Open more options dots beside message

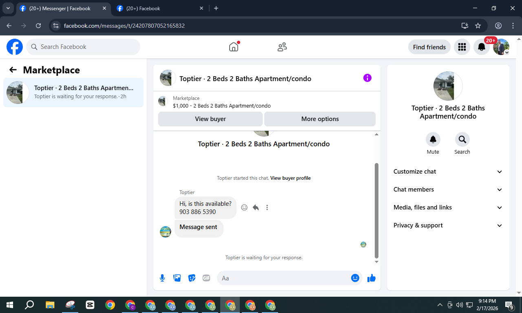click(x=267, y=207)
